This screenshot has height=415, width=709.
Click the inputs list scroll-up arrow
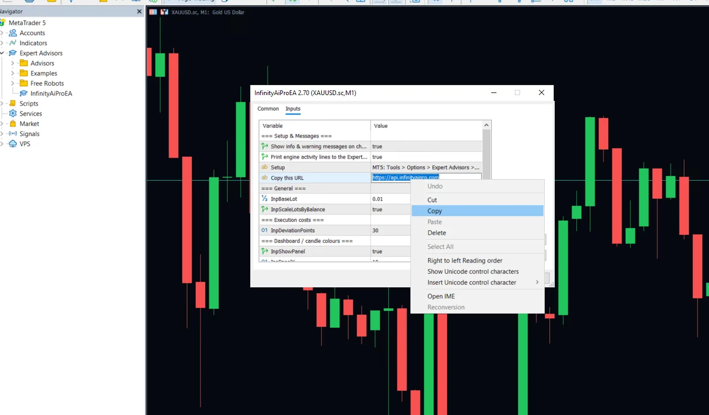point(486,126)
